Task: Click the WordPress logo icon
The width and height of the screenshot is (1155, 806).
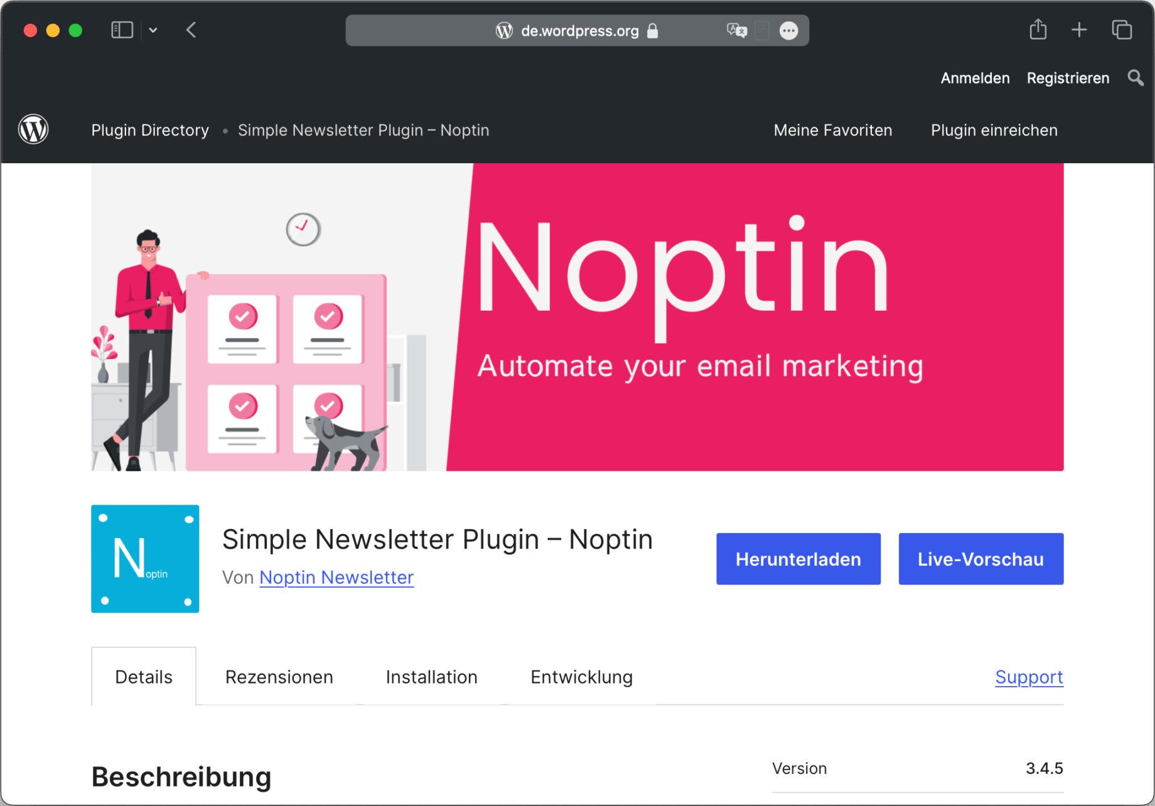Action: pyautogui.click(x=34, y=129)
